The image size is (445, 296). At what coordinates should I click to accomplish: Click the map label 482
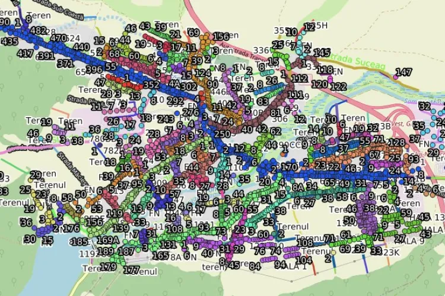coord(39,30)
